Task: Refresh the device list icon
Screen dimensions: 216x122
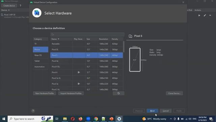Action: [x=118, y=94]
